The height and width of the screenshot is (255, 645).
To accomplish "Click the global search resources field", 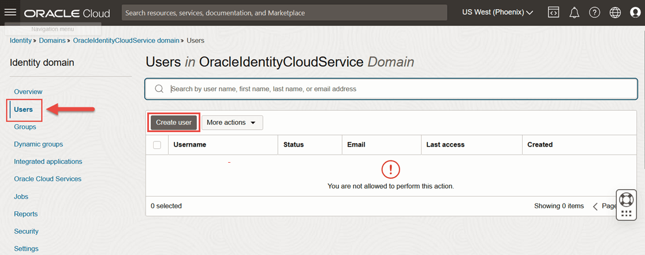I will pyautogui.click(x=284, y=13).
